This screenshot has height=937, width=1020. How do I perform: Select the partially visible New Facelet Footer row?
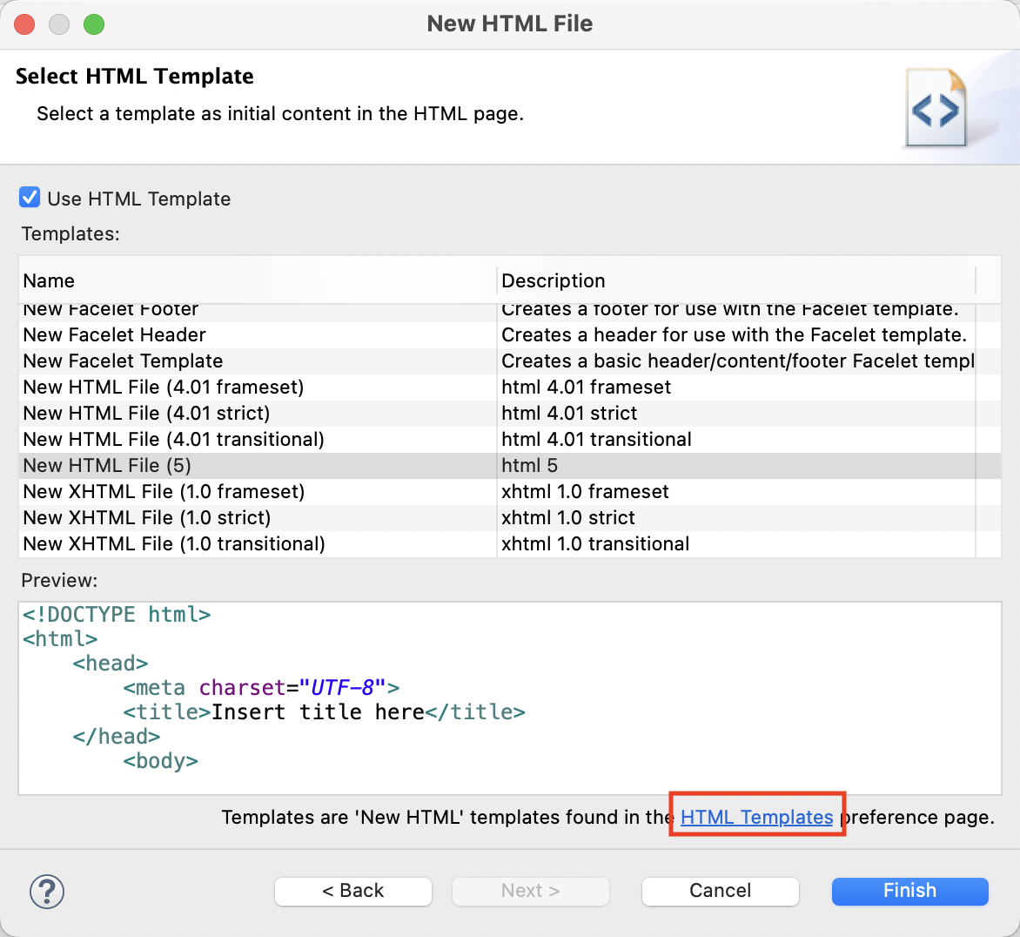point(111,311)
